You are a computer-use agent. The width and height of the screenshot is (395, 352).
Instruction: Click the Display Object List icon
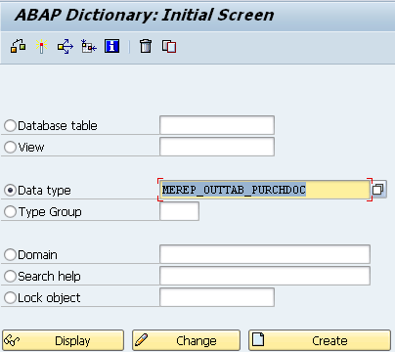pyautogui.click(x=89, y=46)
